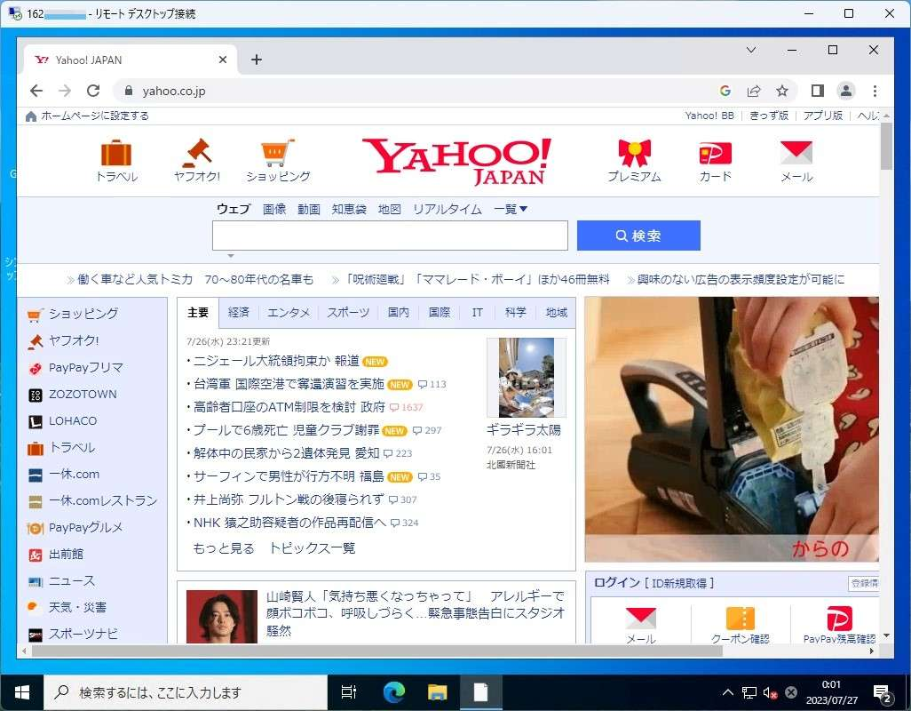
Task: Click the Google icon in address bar
Action: point(725,91)
